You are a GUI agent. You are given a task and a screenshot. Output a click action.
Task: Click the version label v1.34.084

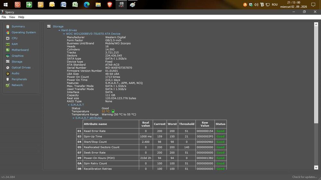pos(8,177)
